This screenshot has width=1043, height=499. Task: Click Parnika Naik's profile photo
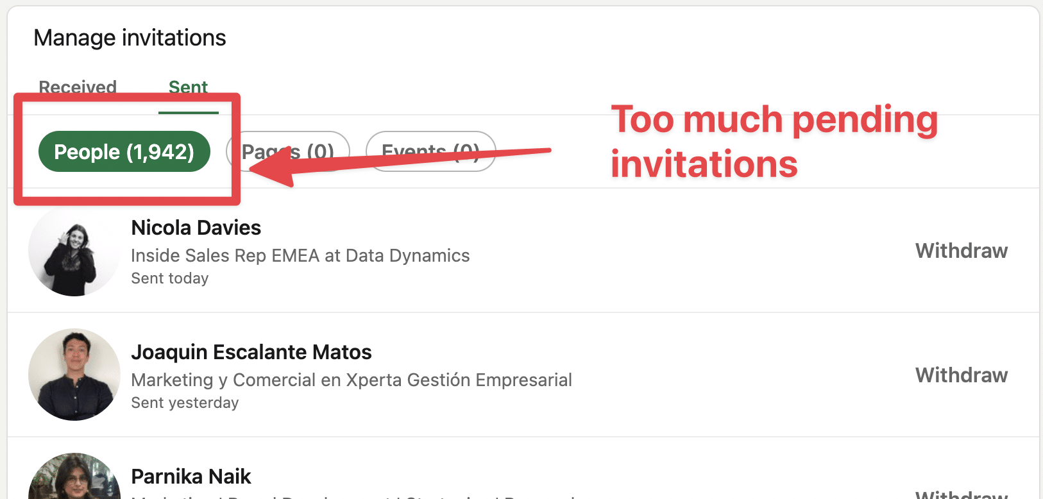(74, 481)
